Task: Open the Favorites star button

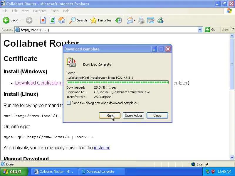Action: click(x=101, y=20)
